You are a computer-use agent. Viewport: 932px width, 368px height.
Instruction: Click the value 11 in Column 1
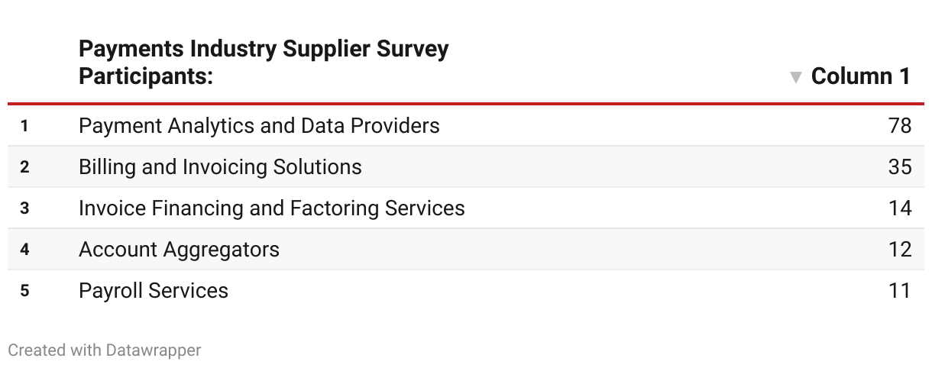point(900,290)
